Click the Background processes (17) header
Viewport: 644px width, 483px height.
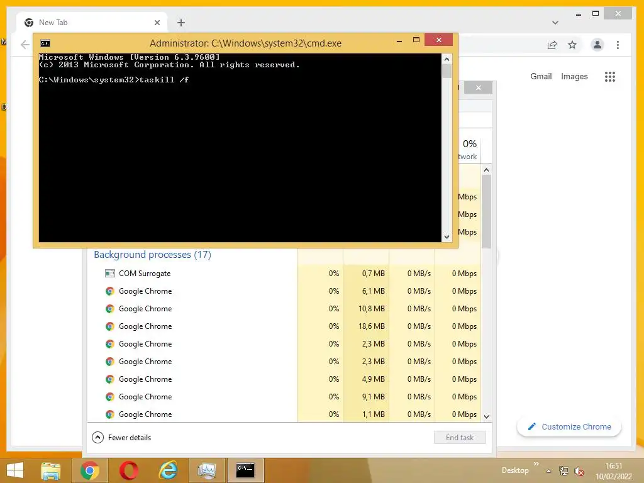(152, 255)
